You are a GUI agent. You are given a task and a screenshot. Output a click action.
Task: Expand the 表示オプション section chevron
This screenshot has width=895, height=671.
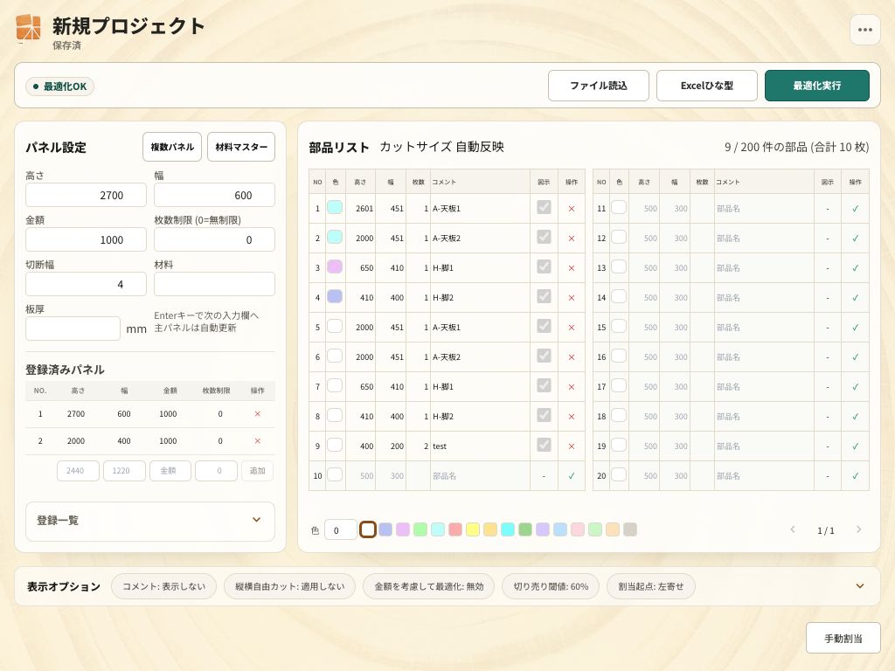860,586
